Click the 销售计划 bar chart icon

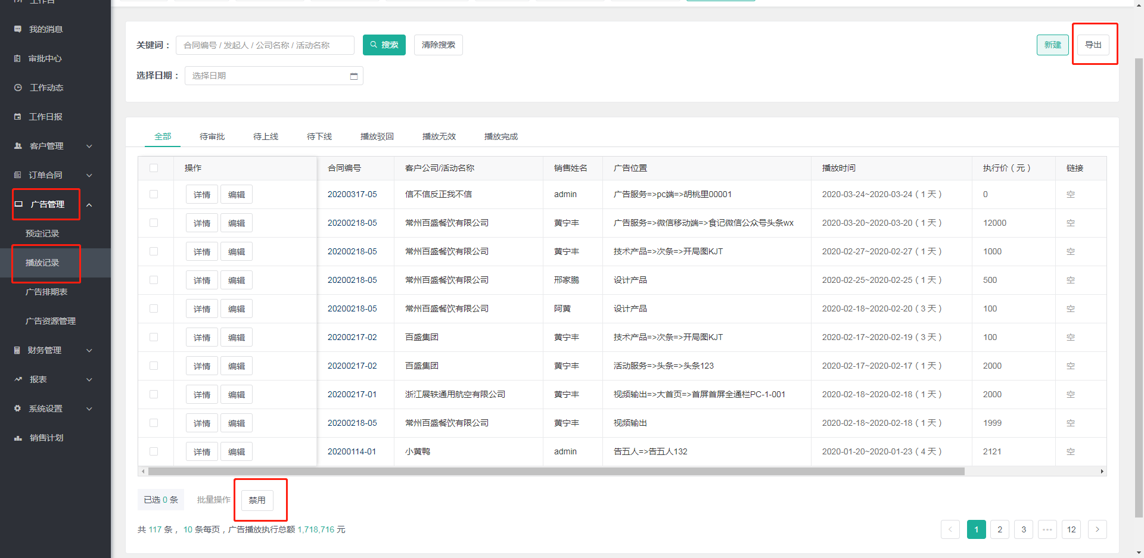tap(18, 438)
